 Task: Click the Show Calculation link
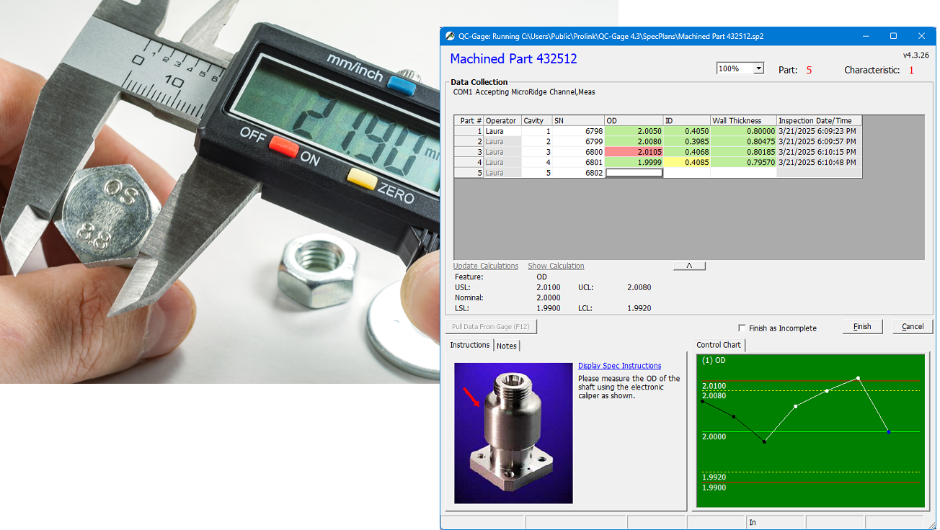[x=556, y=266]
